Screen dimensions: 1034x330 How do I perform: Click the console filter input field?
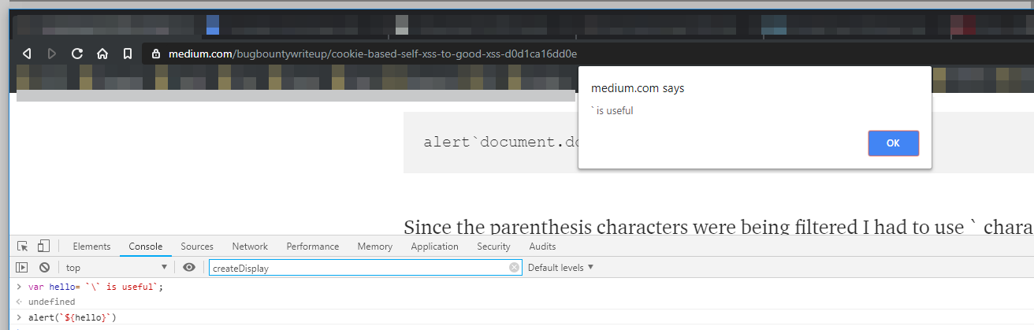click(359, 268)
